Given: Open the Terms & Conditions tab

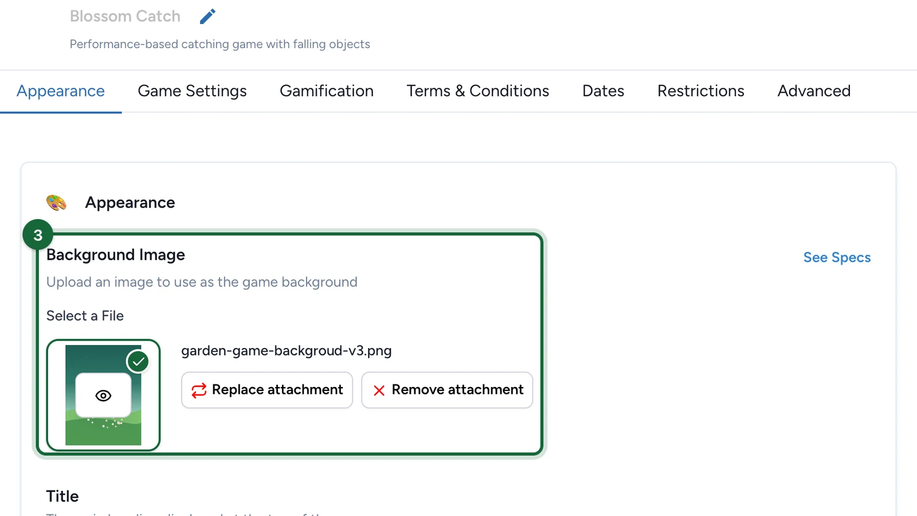Looking at the screenshot, I should tap(478, 91).
